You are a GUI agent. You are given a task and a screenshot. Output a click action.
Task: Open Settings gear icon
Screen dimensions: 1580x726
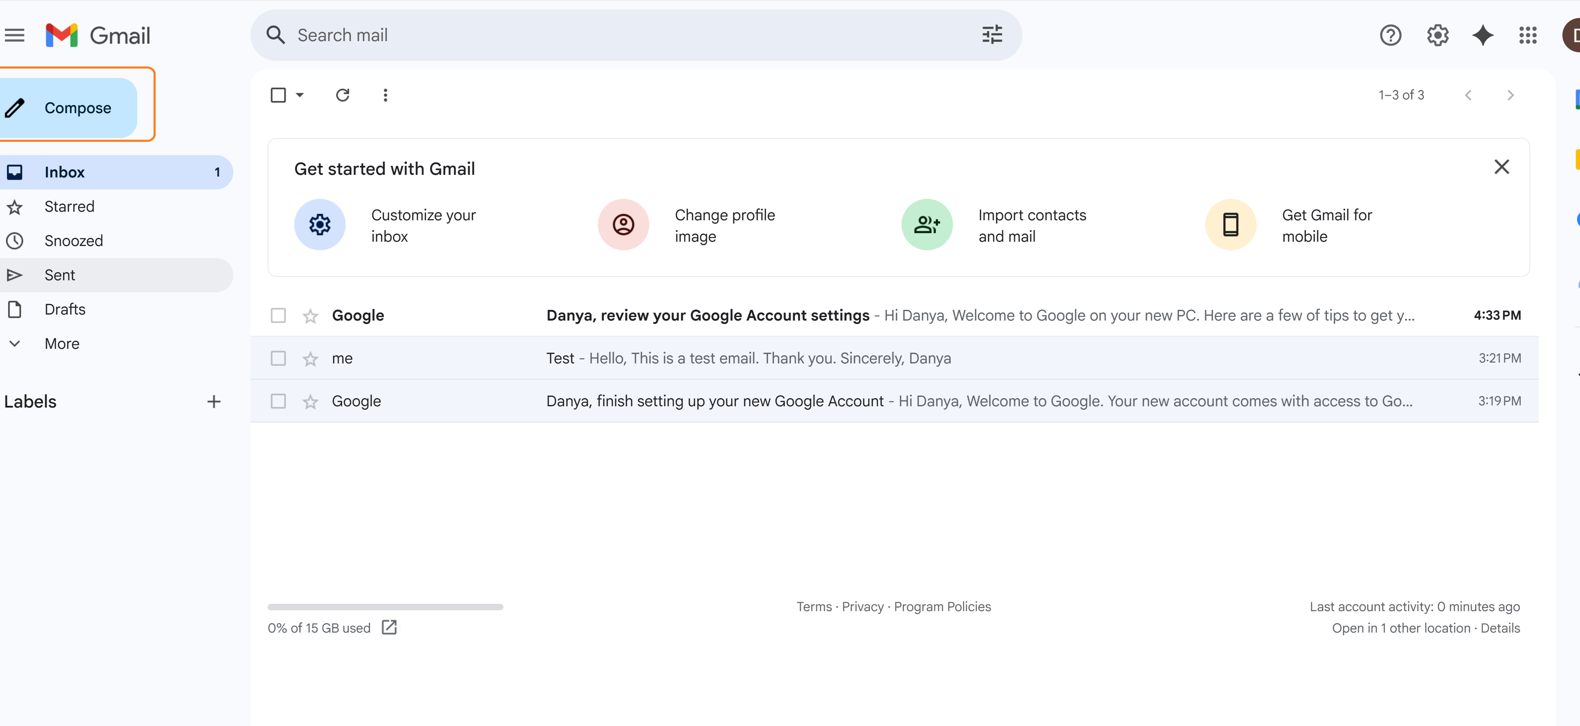click(x=1437, y=36)
